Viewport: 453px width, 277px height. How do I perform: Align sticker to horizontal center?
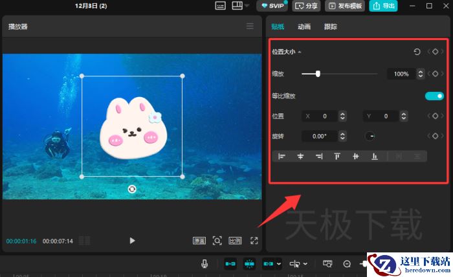pyautogui.click(x=300, y=156)
